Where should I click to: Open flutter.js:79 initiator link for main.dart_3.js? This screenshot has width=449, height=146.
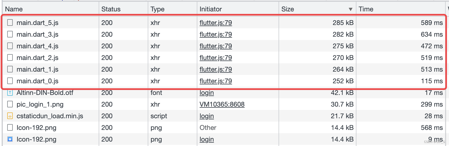(x=216, y=34)
